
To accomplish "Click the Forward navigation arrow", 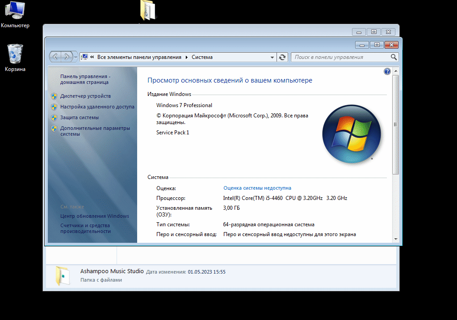I will click(x=67, y=57).
